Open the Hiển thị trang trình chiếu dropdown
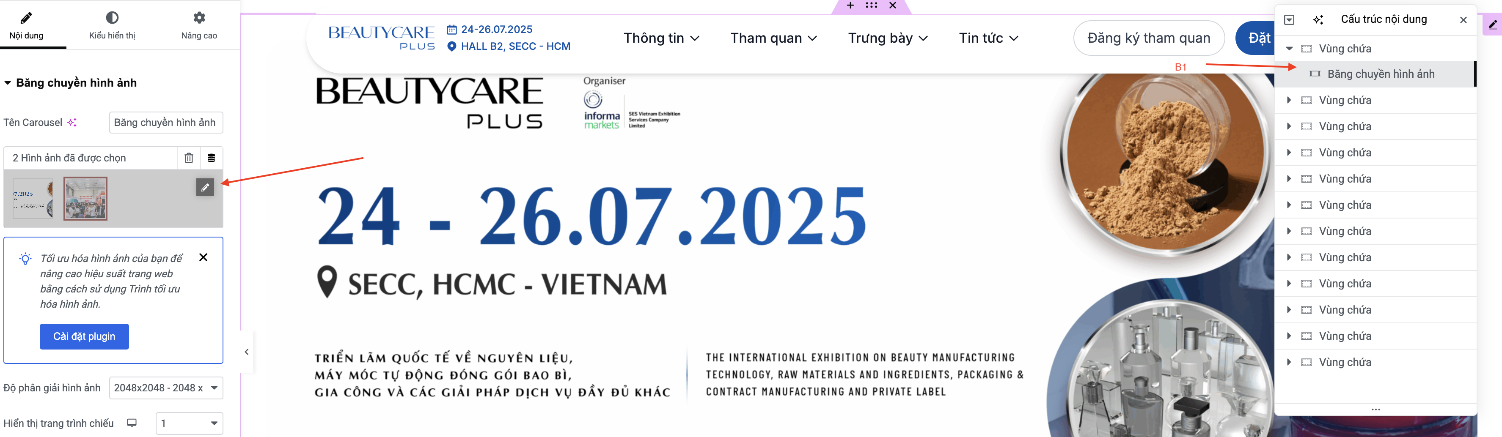 coord(189,423)
